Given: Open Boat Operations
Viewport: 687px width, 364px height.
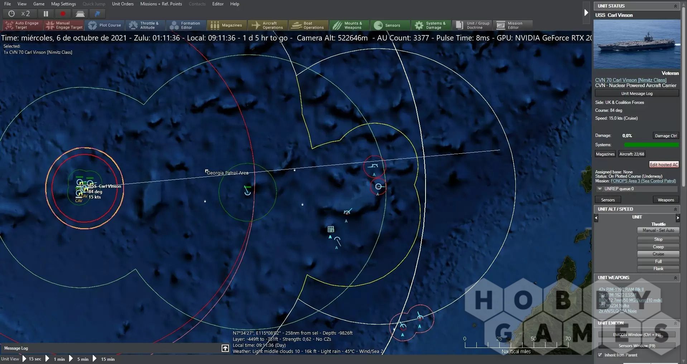Looking at the screenshot, I should [309, 25].
